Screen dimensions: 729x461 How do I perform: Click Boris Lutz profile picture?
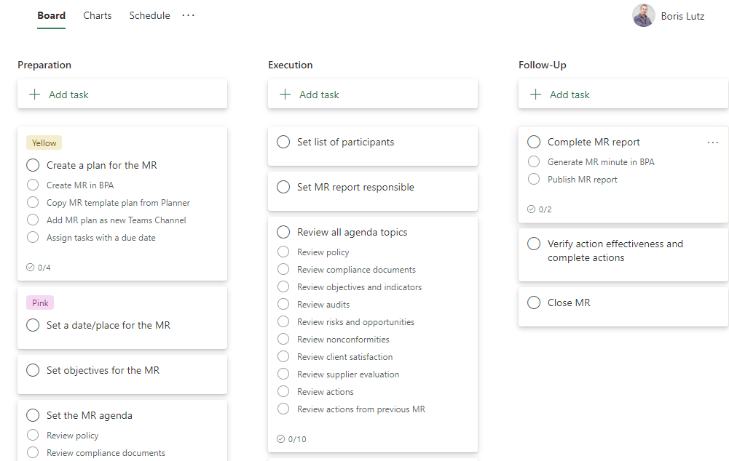point(644,16)
